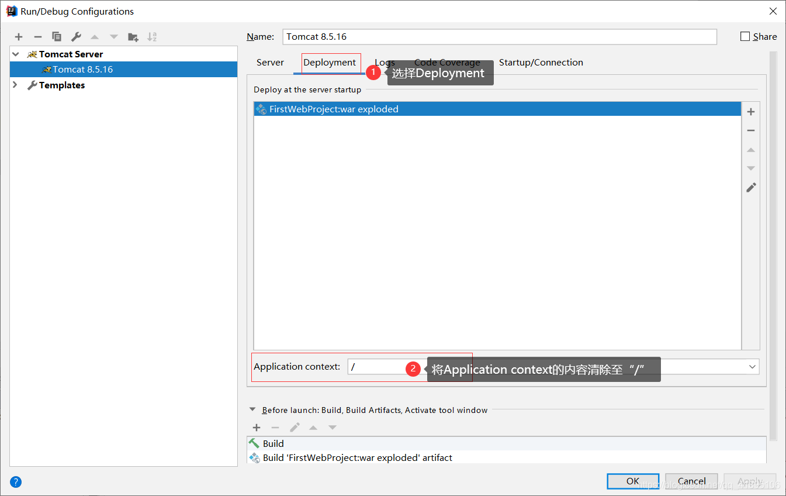This screenshot has height=496, width=786.
Task: Select the Build before-launch task
Action: [506, 443]
